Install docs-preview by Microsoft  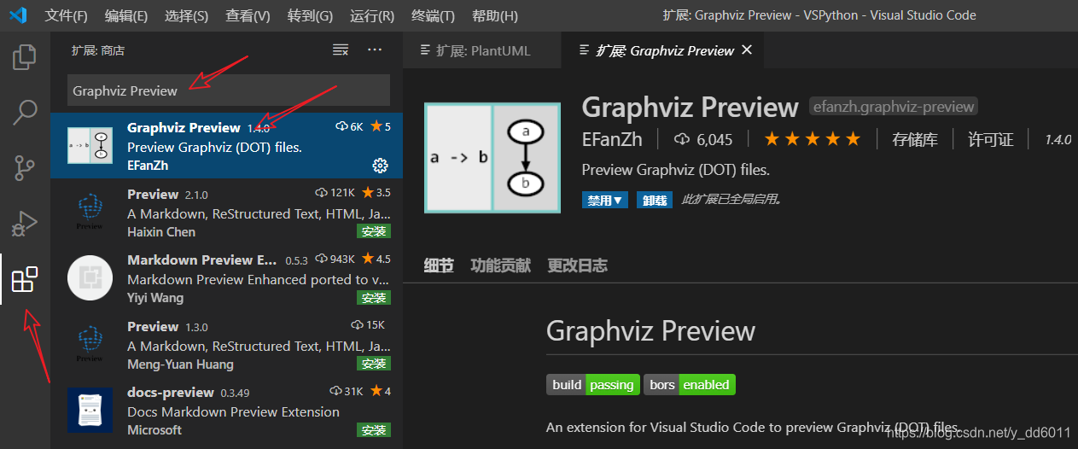(374, 429)
